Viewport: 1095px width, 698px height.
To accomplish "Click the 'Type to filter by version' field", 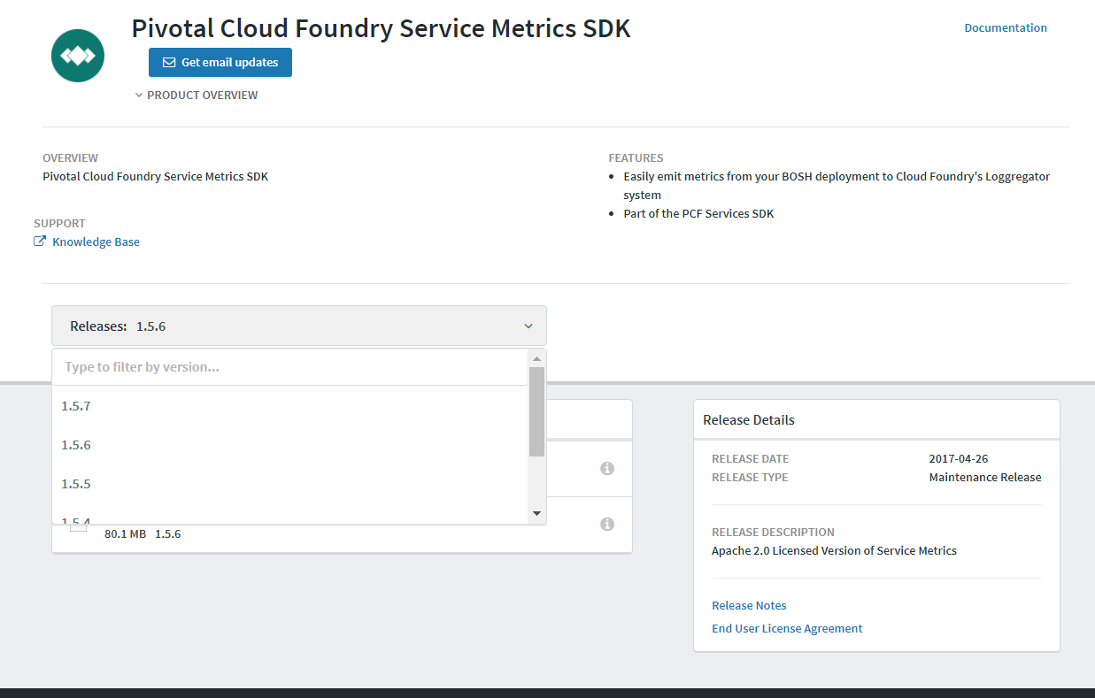I will click(x=289, y=367).
